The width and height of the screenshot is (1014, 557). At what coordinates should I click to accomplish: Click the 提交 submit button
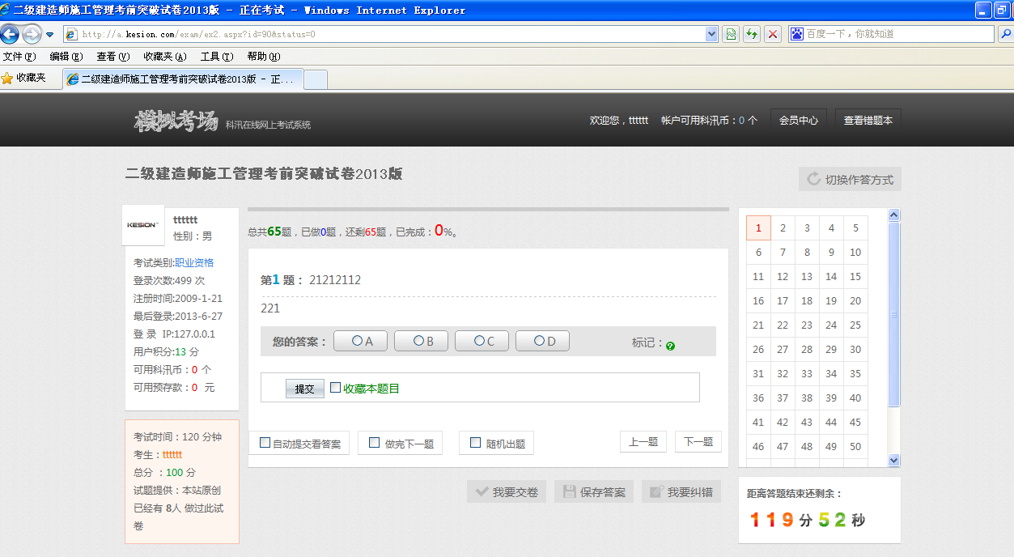point(305,389)
